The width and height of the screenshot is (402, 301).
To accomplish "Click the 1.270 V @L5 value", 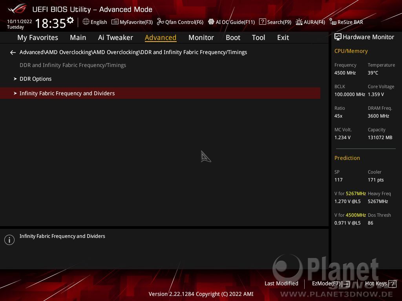I will point(347,201).
